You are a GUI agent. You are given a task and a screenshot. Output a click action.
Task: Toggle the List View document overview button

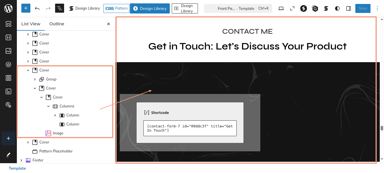tap(60, 8)
